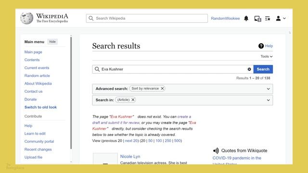Click the Wikipedia globe logo
This screenshot has width=308, height=173.
pos(27,18)
